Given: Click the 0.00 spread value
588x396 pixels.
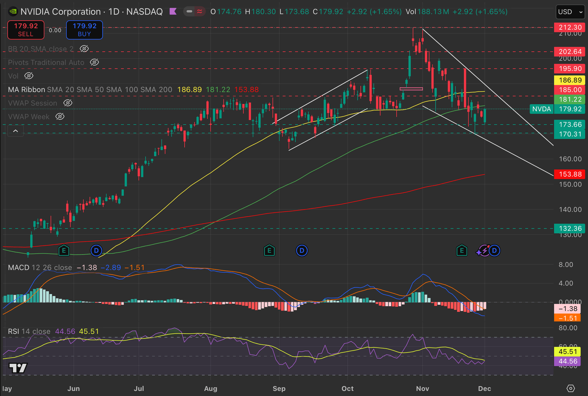Looking at the screenshot, I should click(55, 30).
